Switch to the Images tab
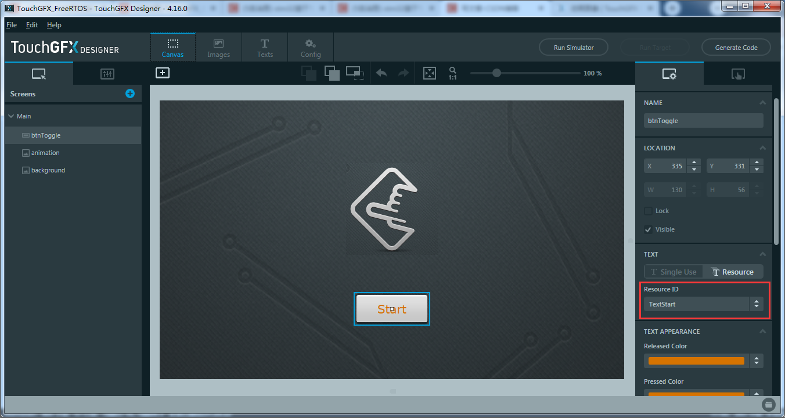 219,48
